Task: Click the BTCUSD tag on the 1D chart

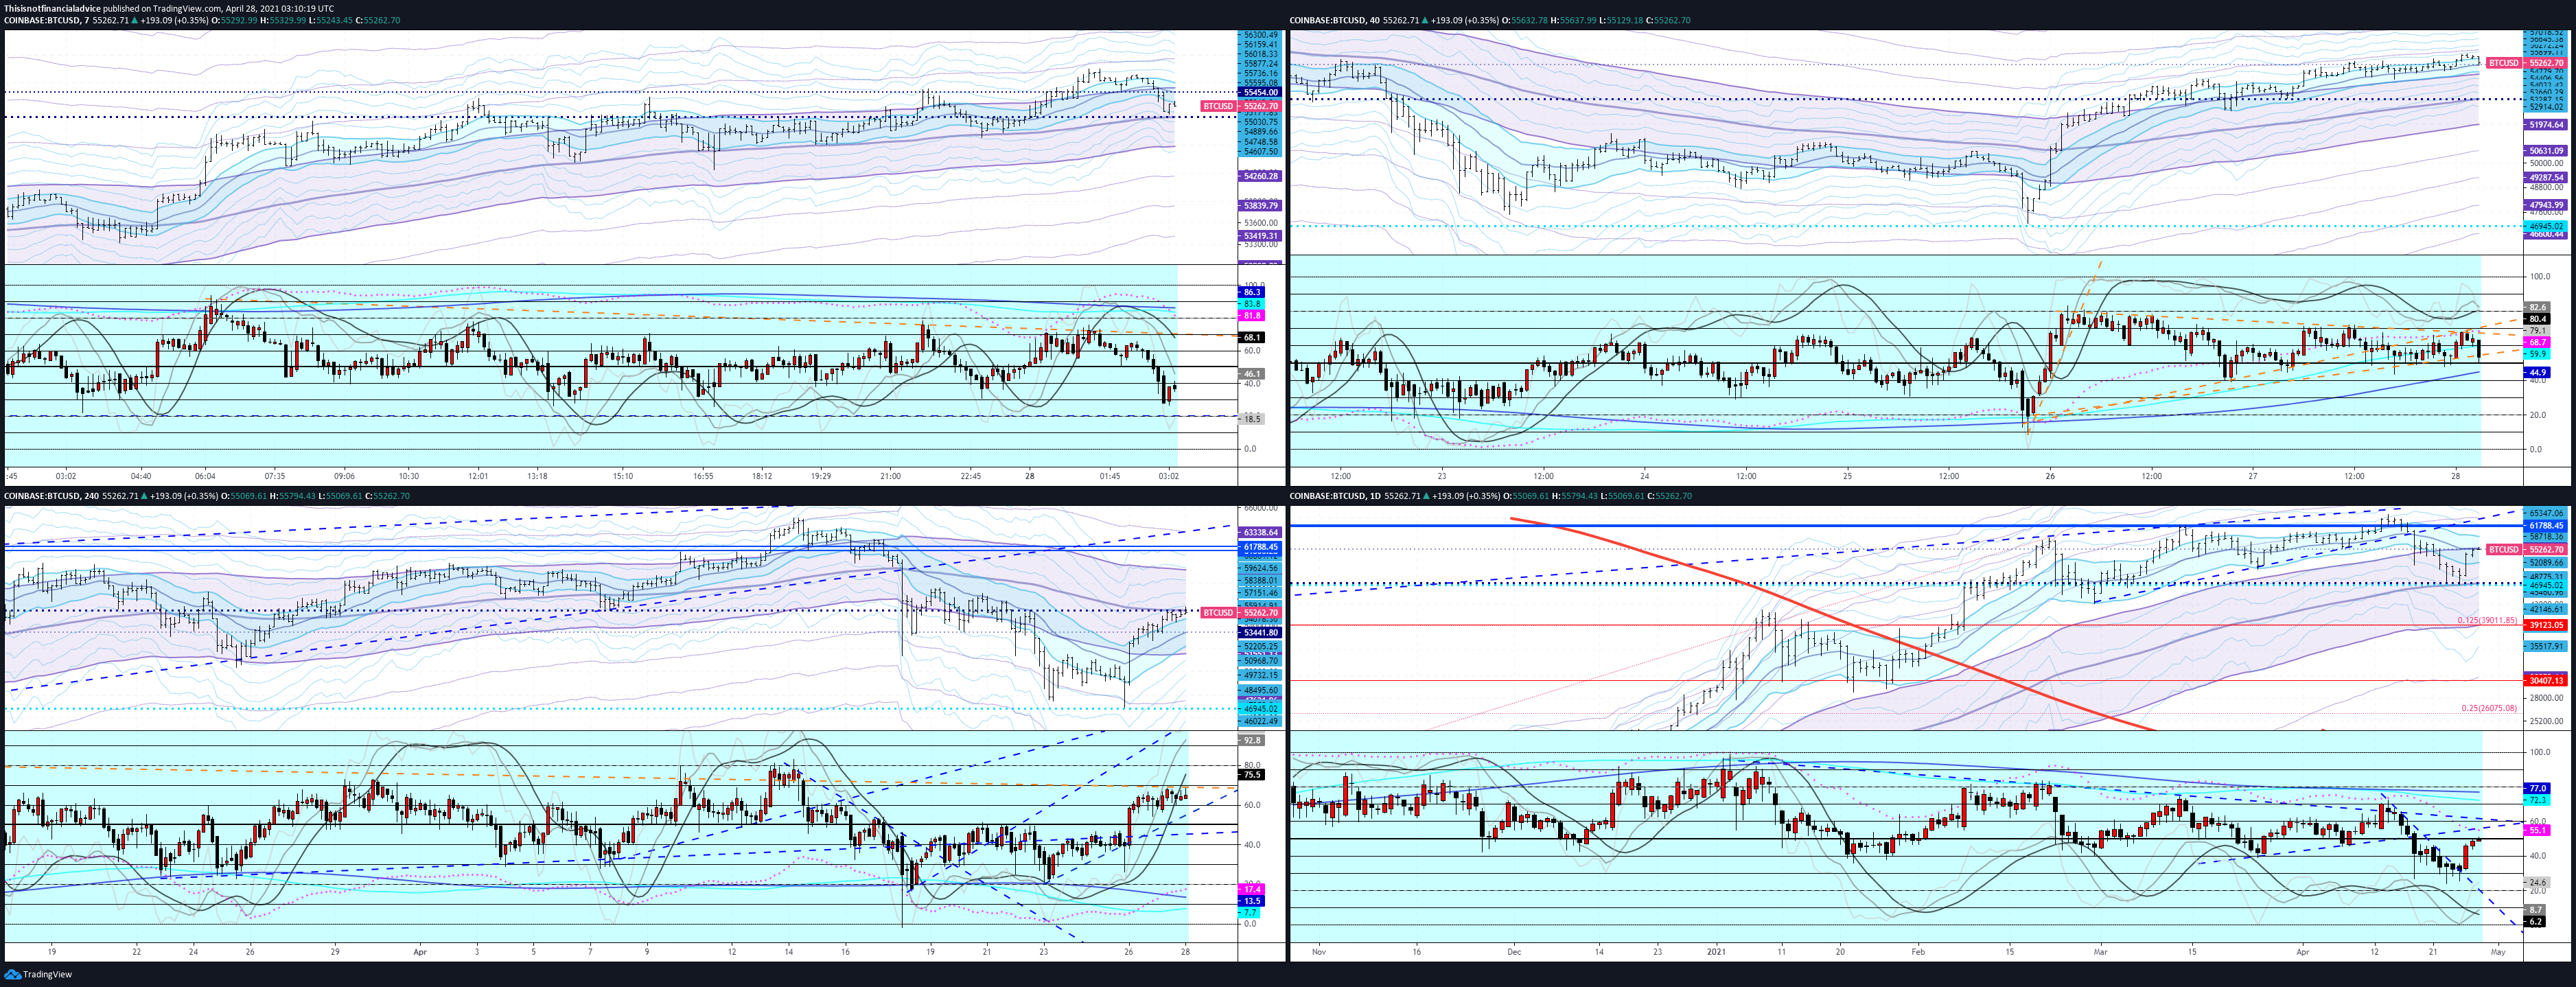Action: tap(2504, 550)
